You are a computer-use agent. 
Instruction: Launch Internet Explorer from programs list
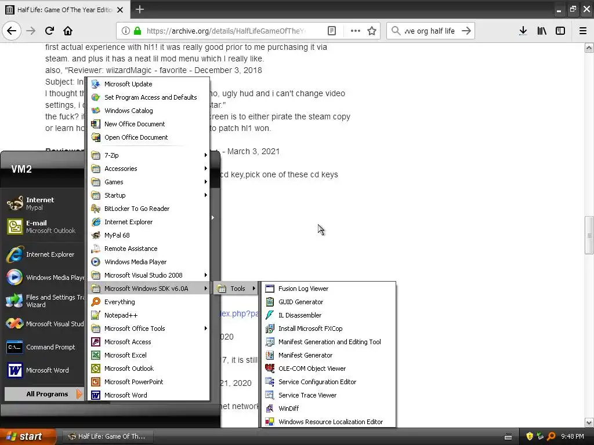[x=148, y=222]
